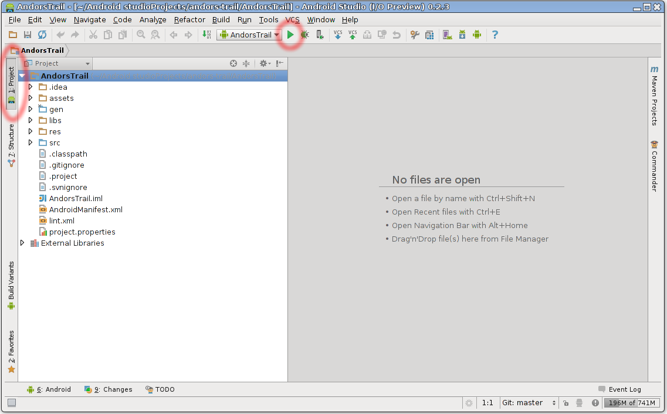667x414 pixels.
Task: Click the AndorsTrail breadcrumb in navigation bar
Action: point(38,50)
